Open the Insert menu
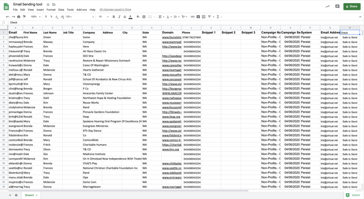This screenshot has width=364, height=199. tap(40, 10)
